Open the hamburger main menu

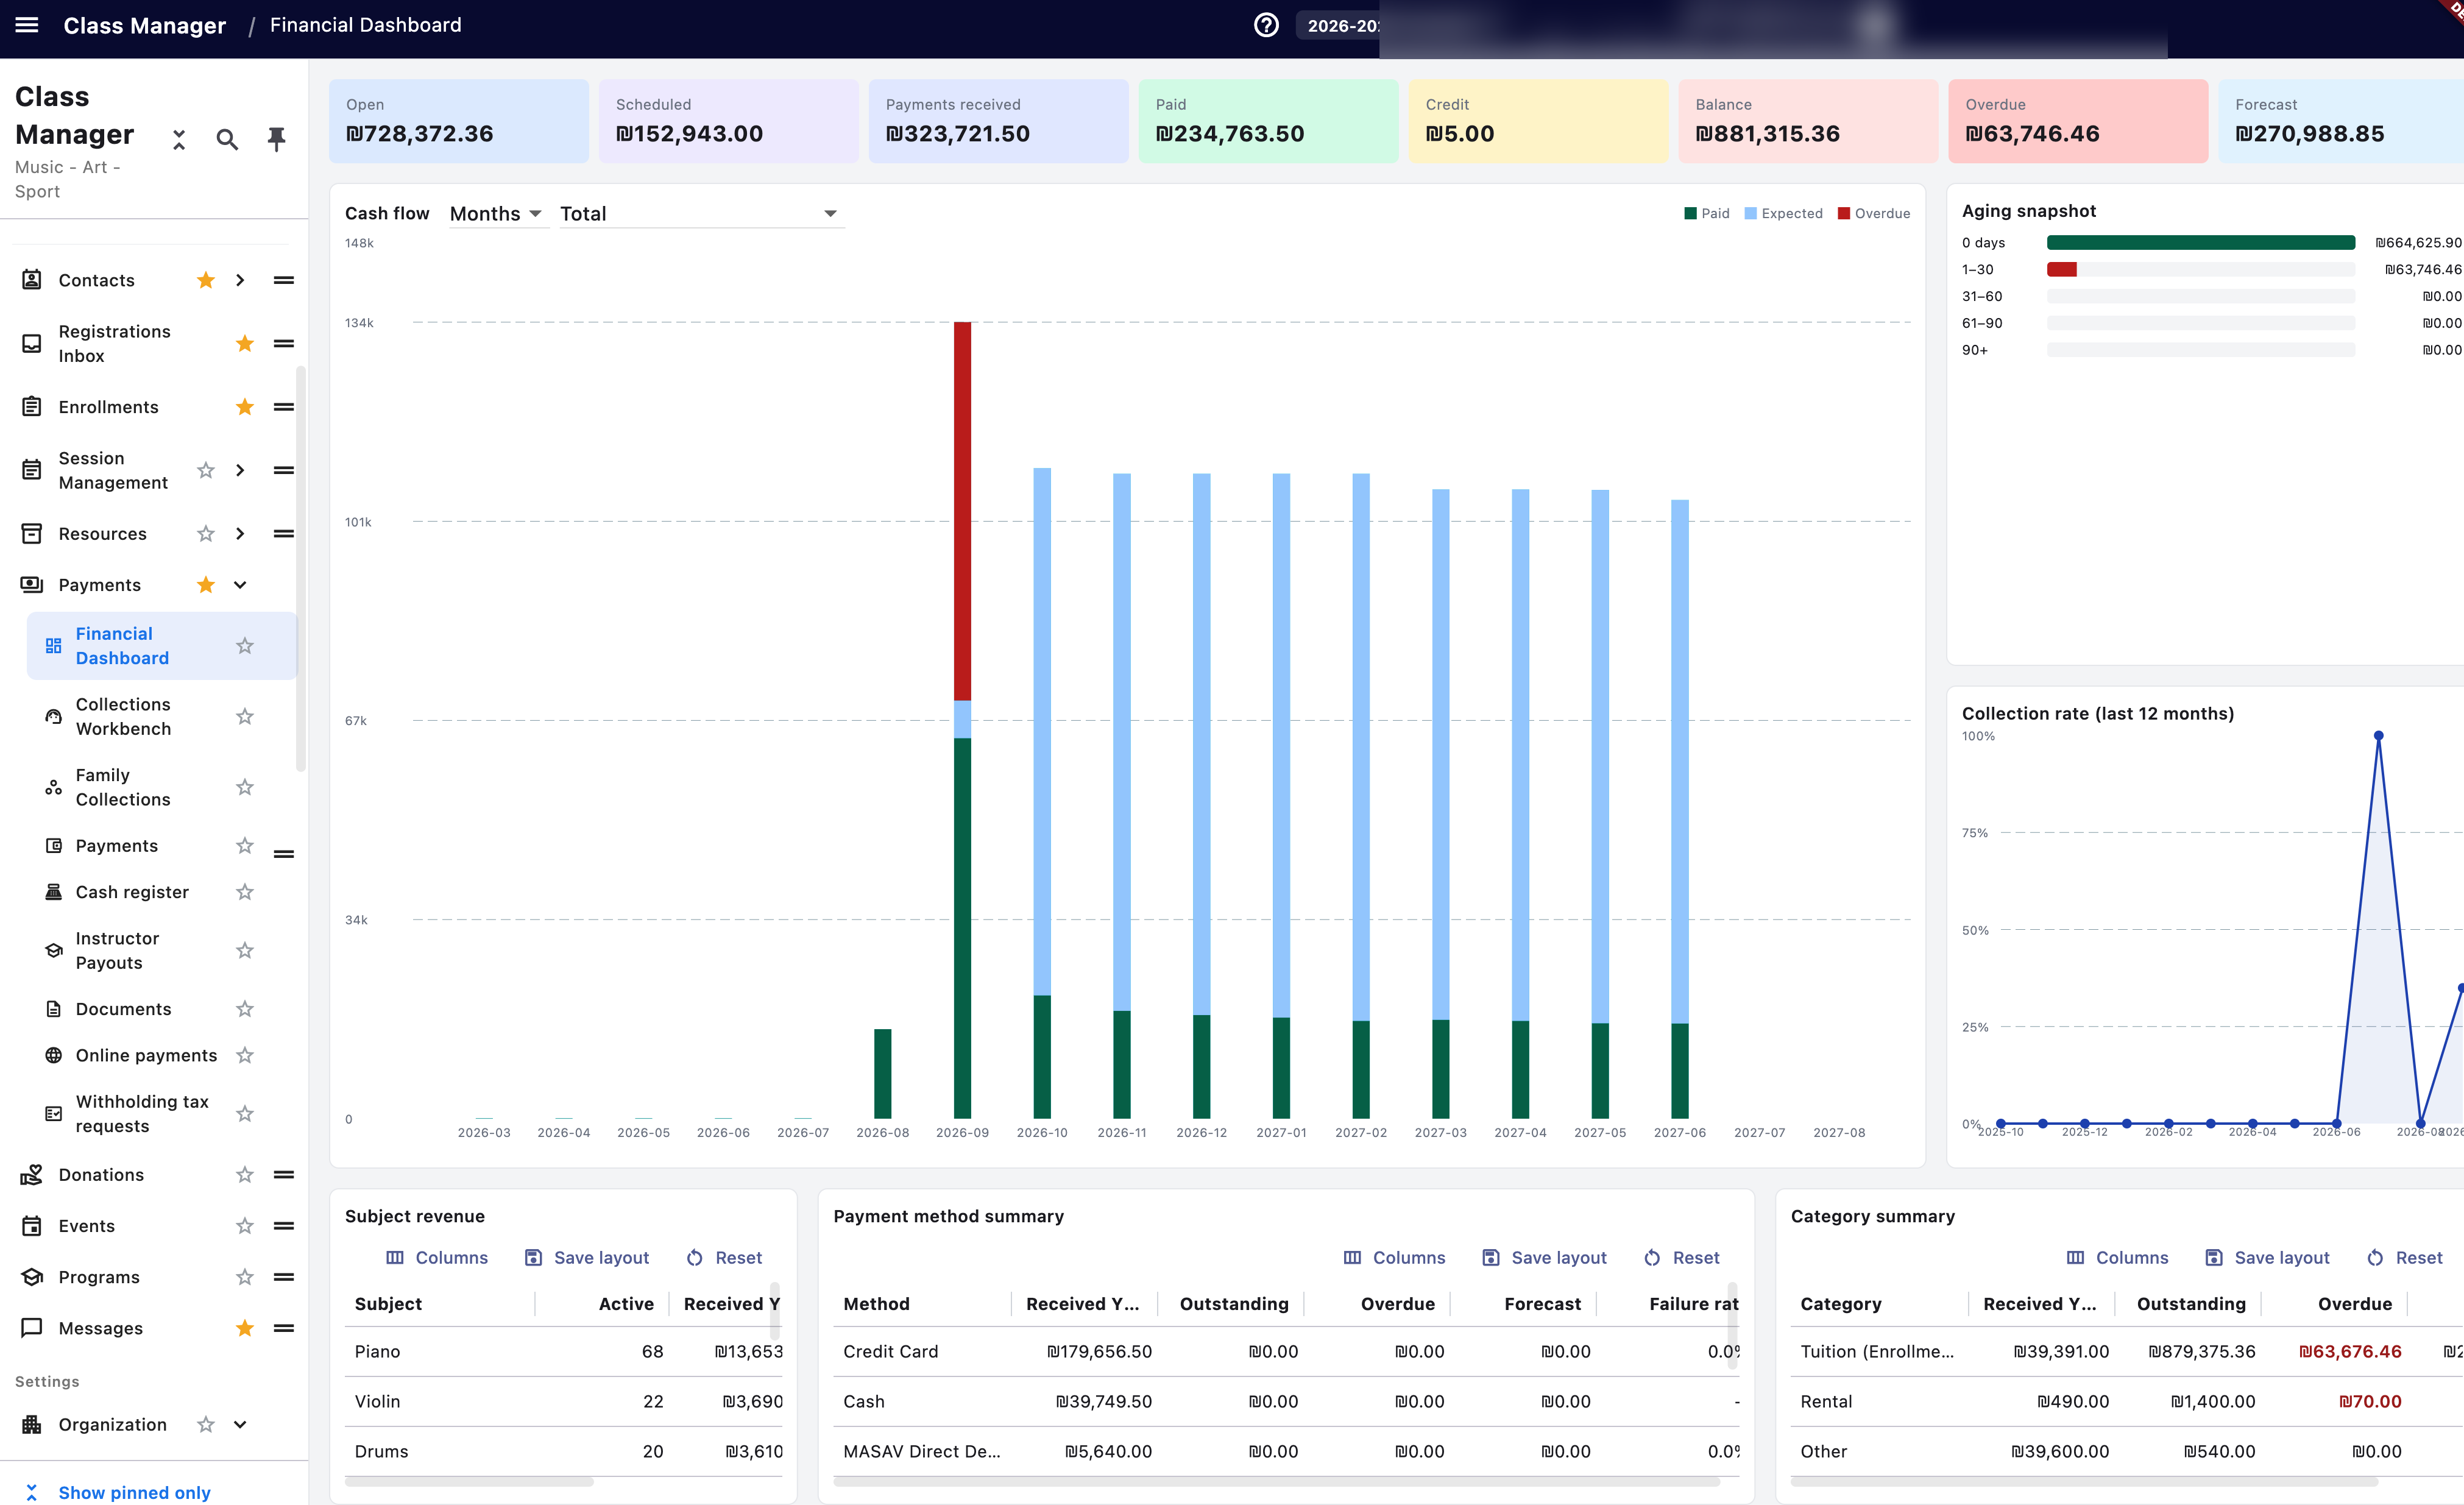point(27,25)
